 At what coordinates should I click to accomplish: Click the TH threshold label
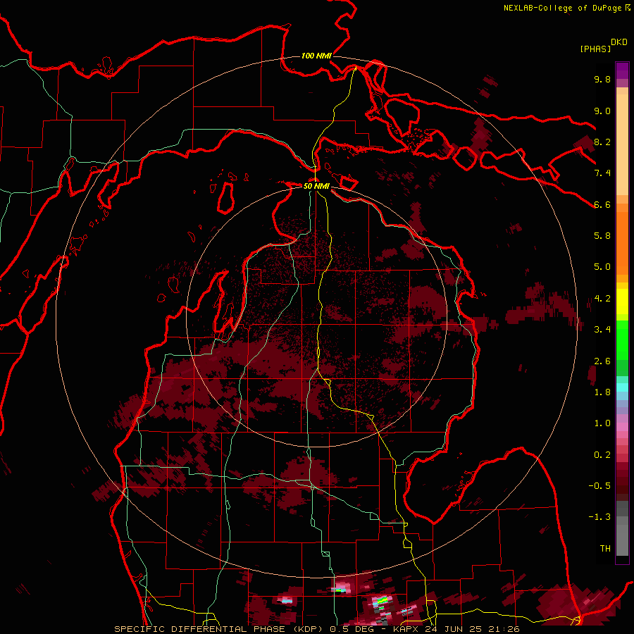pyautogui.click(x=605, y=549)
